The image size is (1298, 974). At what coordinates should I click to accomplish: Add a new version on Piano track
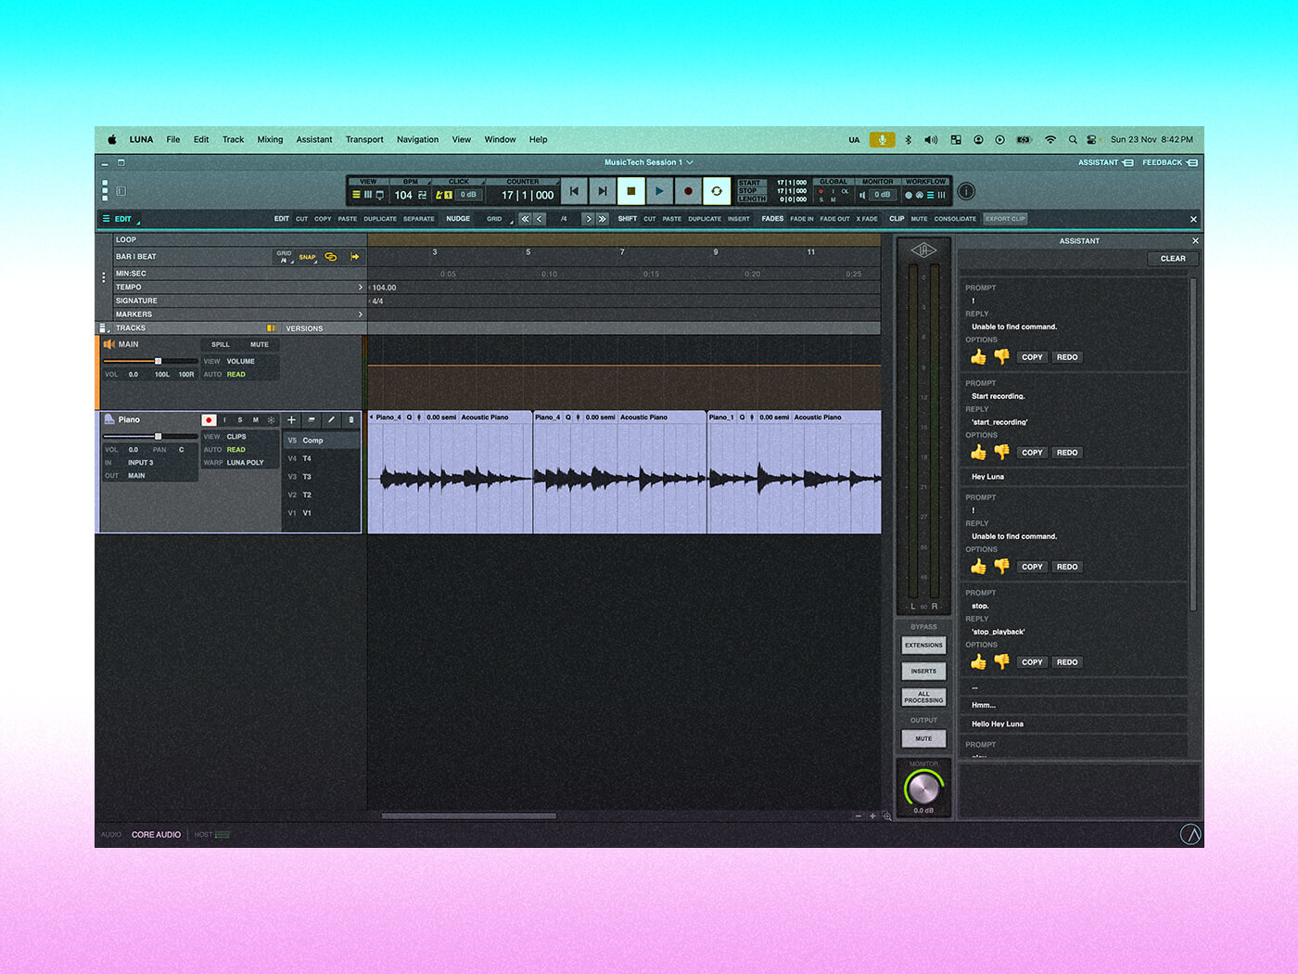(x=291, y=420)
